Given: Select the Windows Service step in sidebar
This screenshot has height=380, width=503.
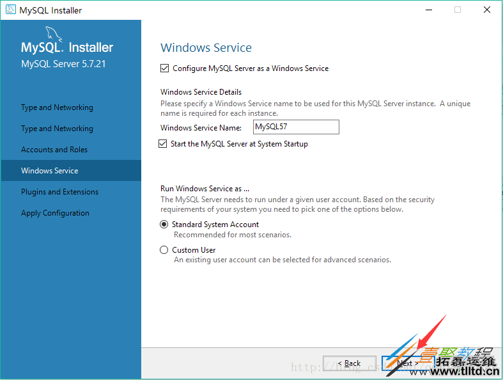Looking at the screenshot, I should click(x=71, y=171).
